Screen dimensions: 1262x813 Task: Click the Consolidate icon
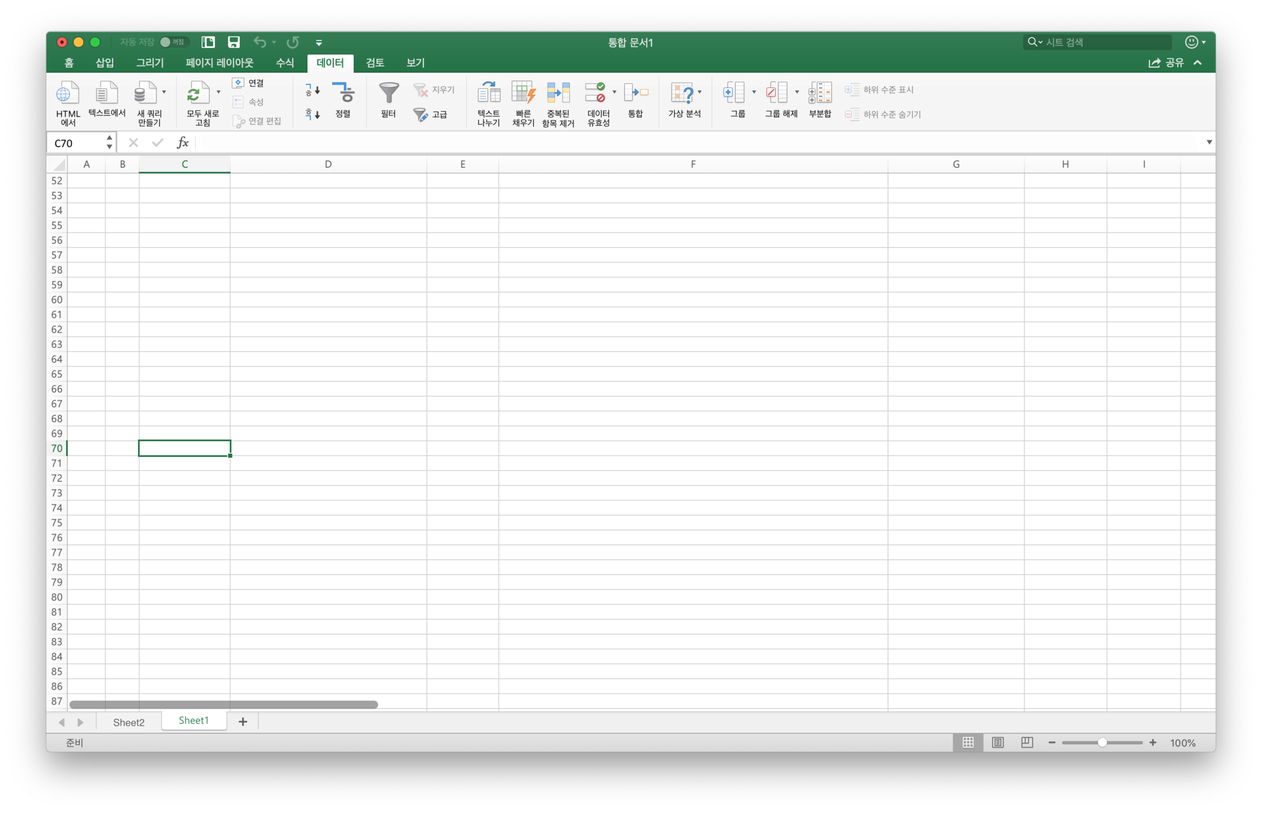pos(636,93)
